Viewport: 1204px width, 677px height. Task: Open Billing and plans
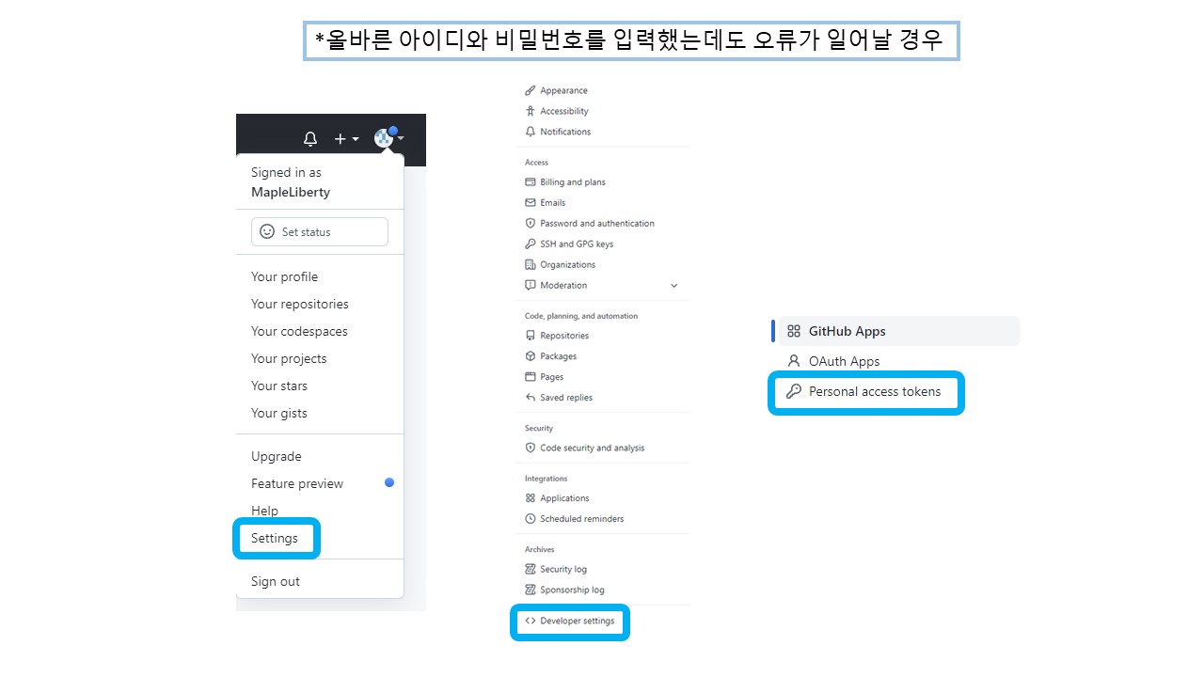pos(573,182)
